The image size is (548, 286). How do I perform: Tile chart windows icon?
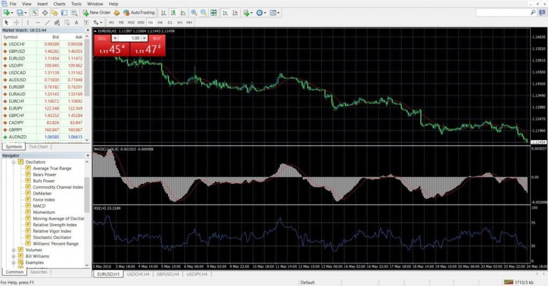click(214, 13)
